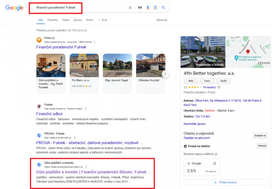Open the Mgr. Jaromír Tegel card

pyautogui.click(x=117, y=74)
